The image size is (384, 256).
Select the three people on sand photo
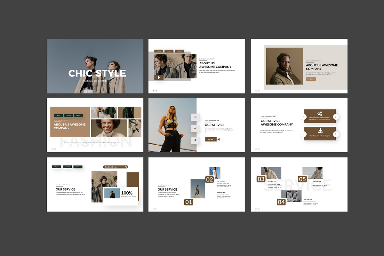coord(104,187)
